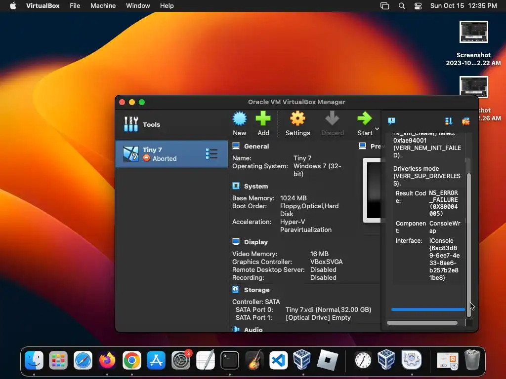Open Control Center from the menu bar
This screenshot has height=379, width=506.
pos(418,6)
